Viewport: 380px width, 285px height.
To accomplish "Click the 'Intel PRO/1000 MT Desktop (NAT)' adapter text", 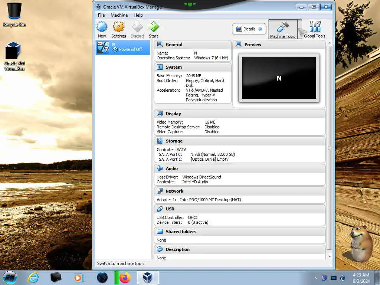I will [x=210, y=200].
